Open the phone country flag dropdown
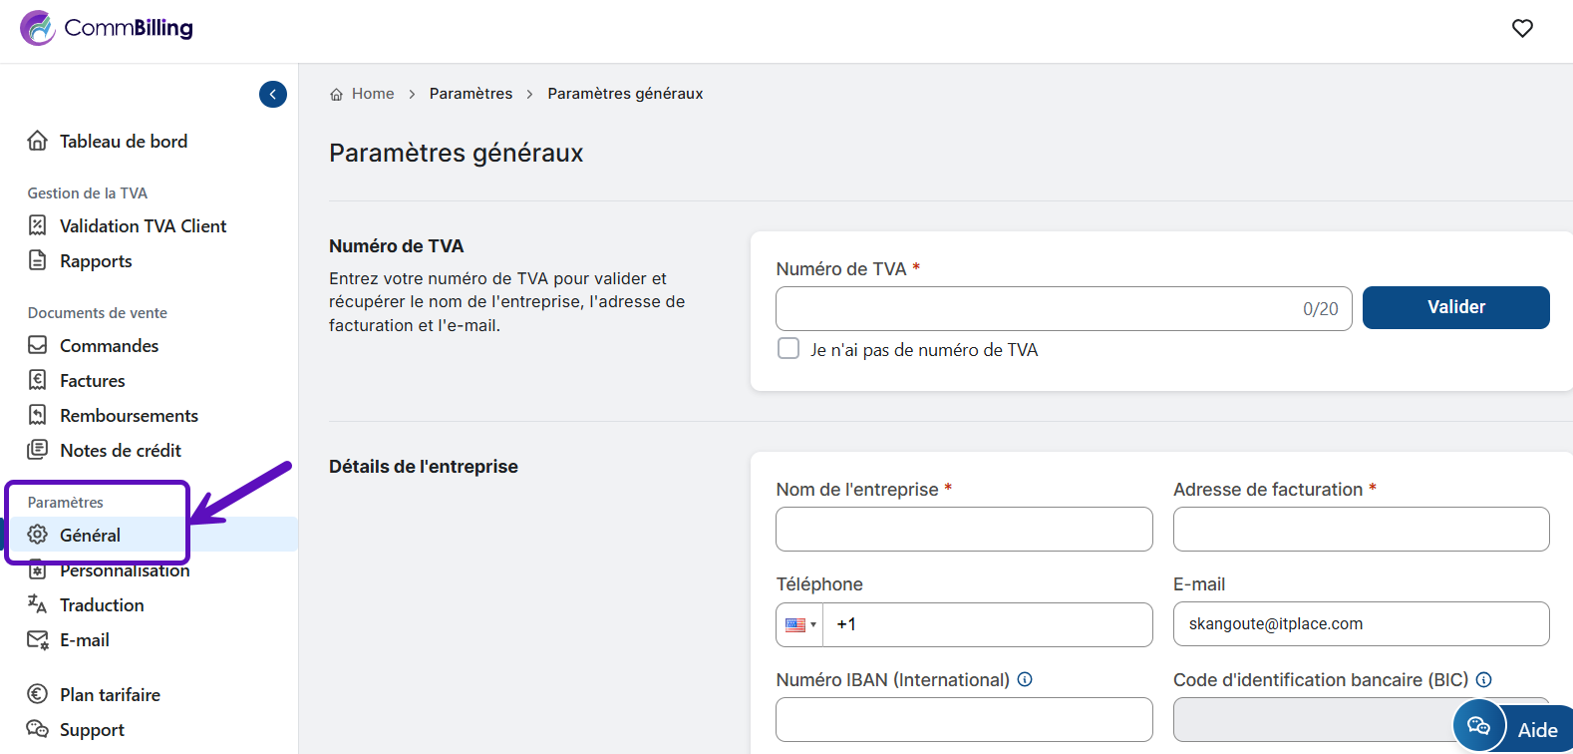 (800, 625)
